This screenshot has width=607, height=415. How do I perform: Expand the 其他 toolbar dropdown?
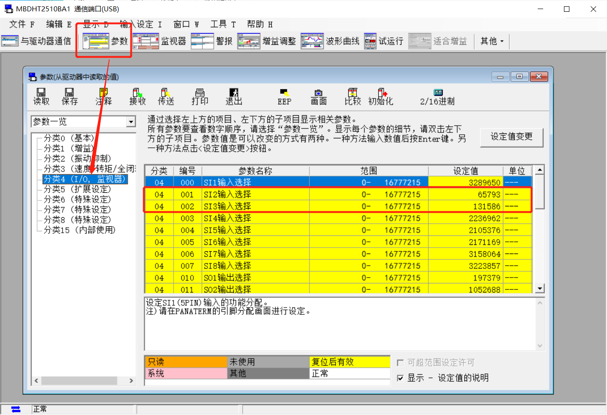[492, 41]
